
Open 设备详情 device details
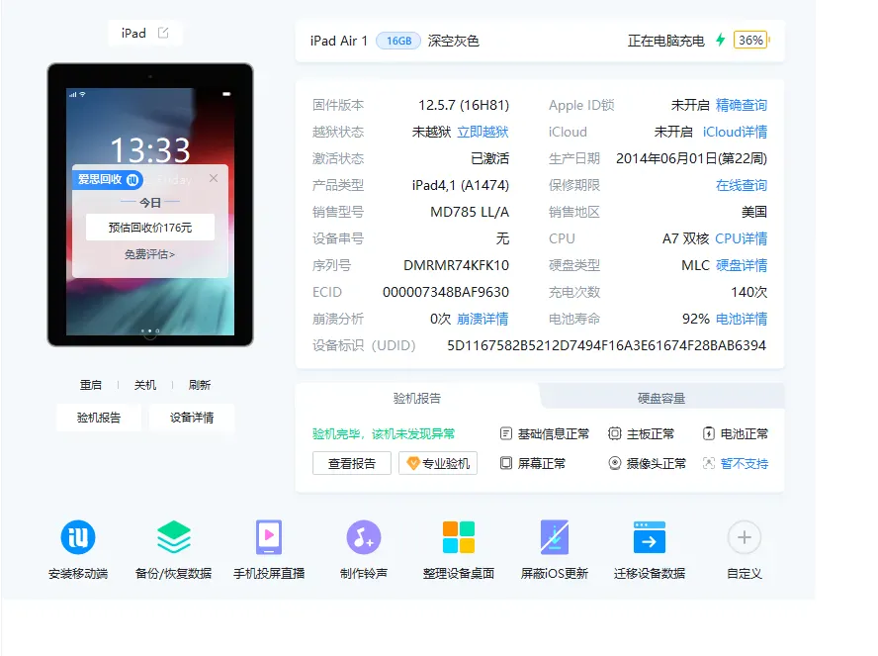coord(192,418)
